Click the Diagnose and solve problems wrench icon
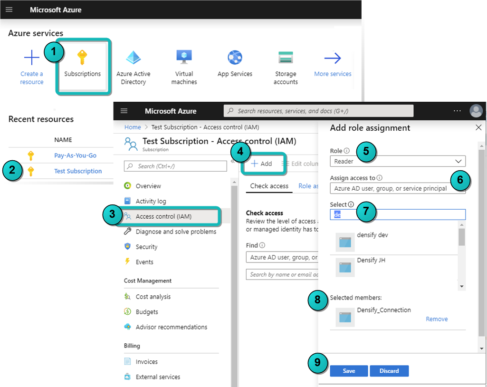The width and height of the screenshot is (487, 387). tap(127, 231)
